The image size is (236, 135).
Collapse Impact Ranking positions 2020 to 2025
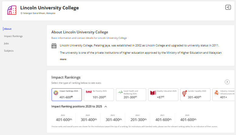point(106,106)
